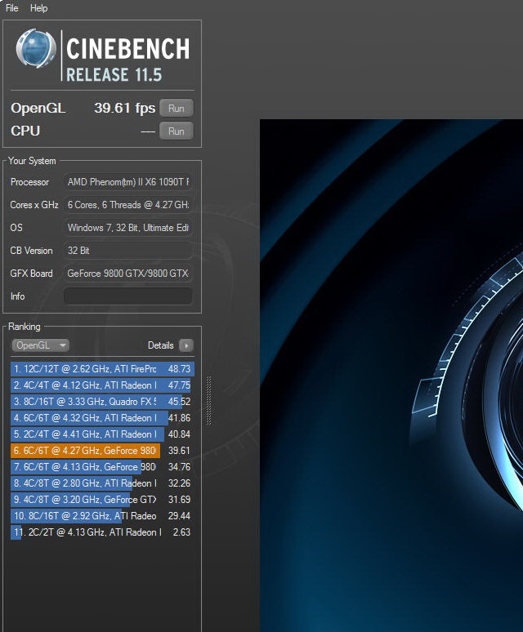Select ranking row 11. 2C/2T @ 4.13 GHz
This screenshot has width=523, height=632.
pos(102,532)
